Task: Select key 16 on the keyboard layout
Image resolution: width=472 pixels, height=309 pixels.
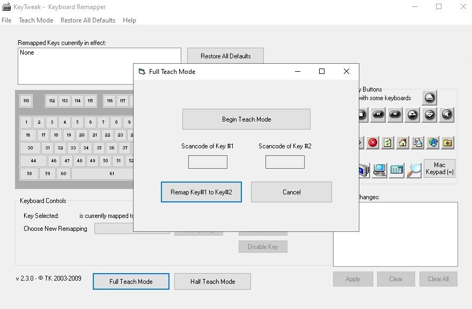Action: coord(28,135)
